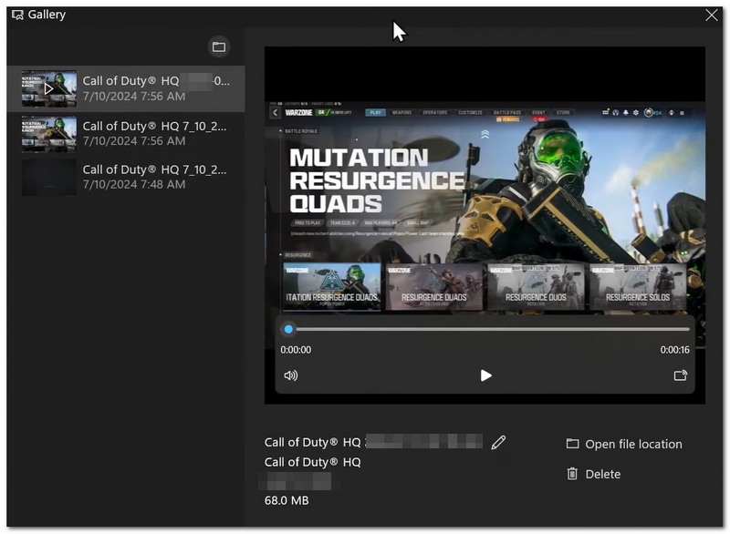The width and height of the screenshot is (730, 534).
Task: Click the Delete text button
Action: coord(603,474)
